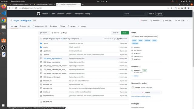Open the Activities overview
This screenshot has width=194, height=109.
4,1
